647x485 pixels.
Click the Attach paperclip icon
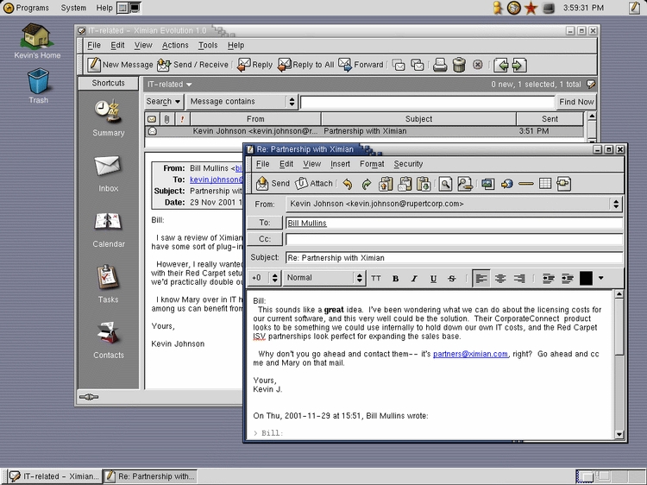click(x=314, y=184)
